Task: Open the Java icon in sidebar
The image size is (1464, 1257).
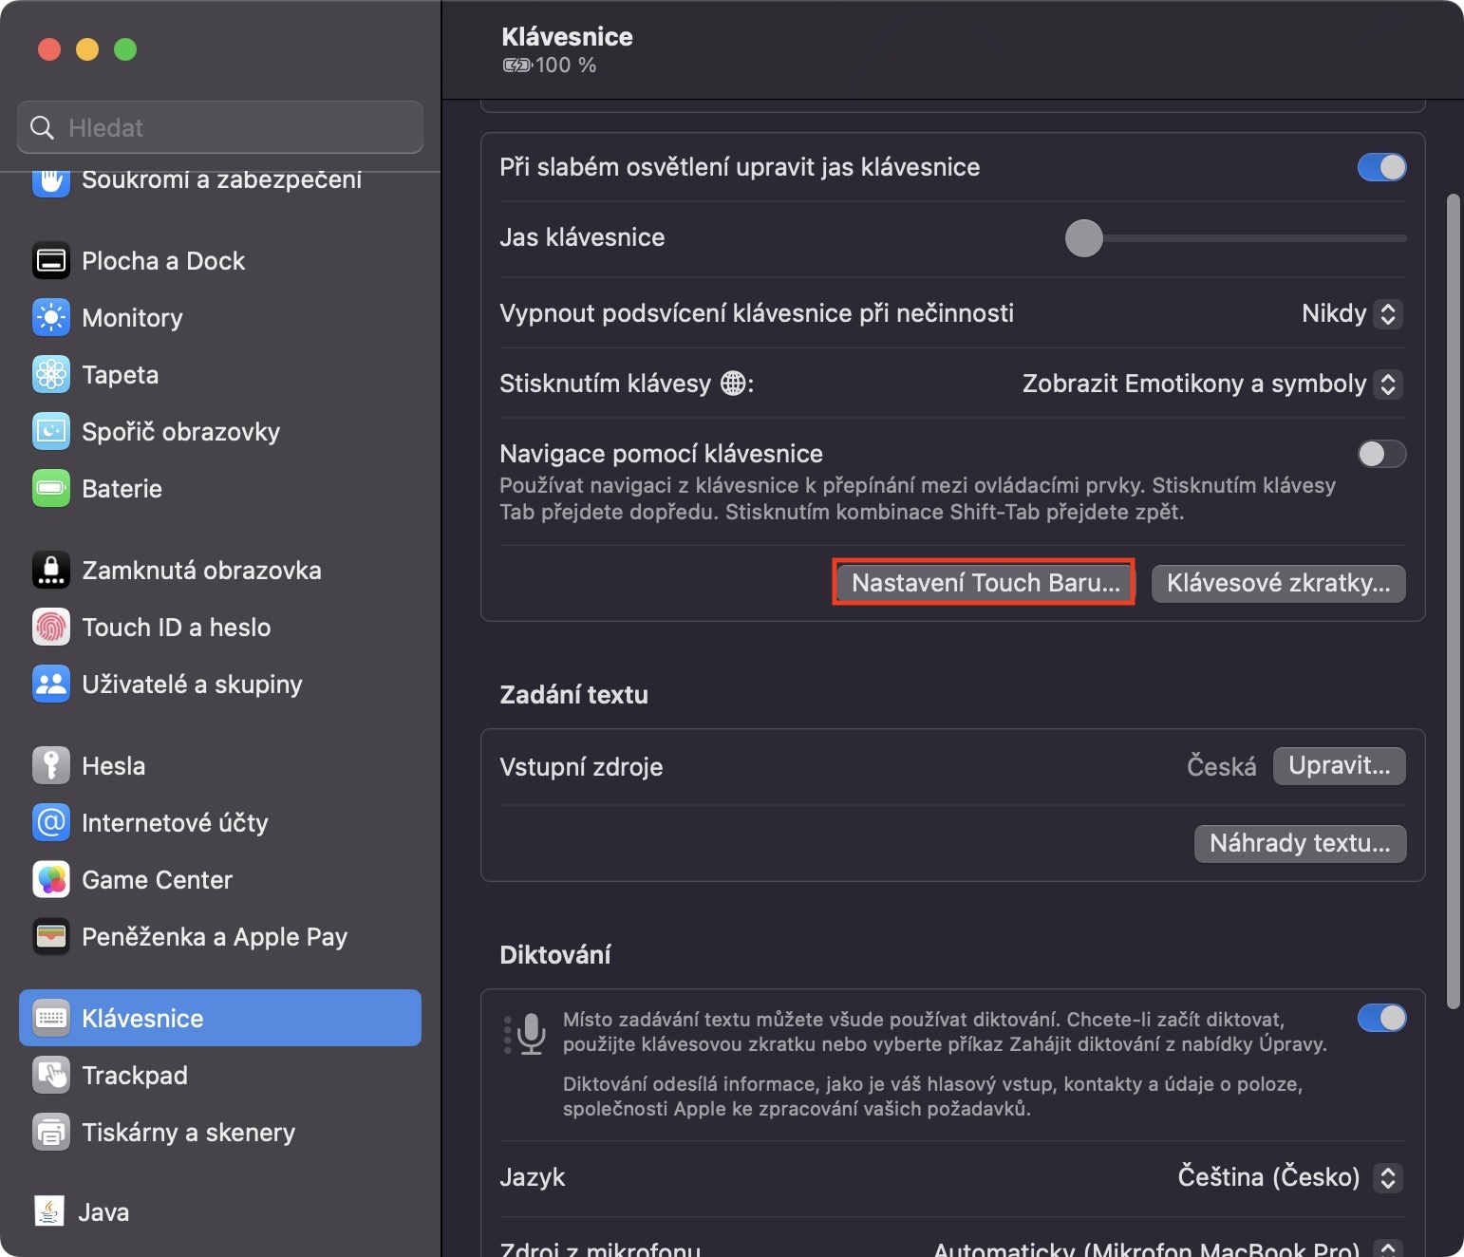Action: pyautogui.click(x=49, y=1212)
